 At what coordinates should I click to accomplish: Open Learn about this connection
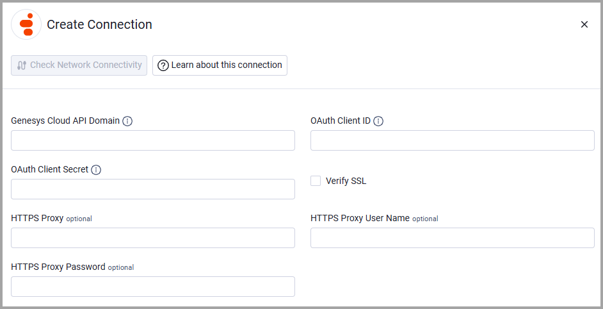coord(220,65)
